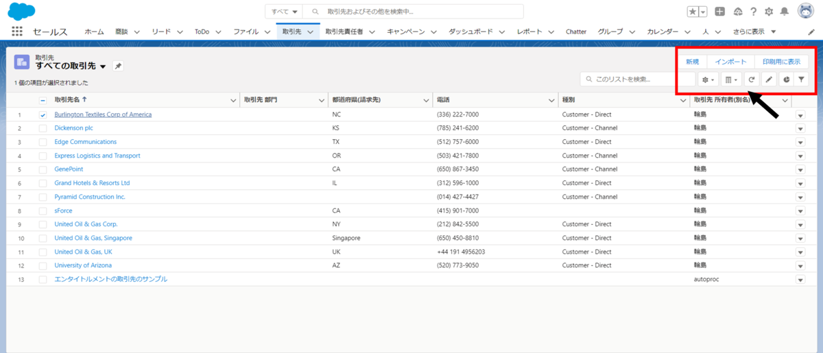Open the filter funnel icon
The width and height of the screenshot is (823, 353).
point(801,80)
